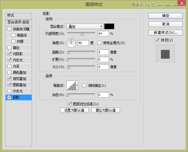The image size is (188, 152).
Task: Select the 图案叠加 style label
Action: coord(19,85)
